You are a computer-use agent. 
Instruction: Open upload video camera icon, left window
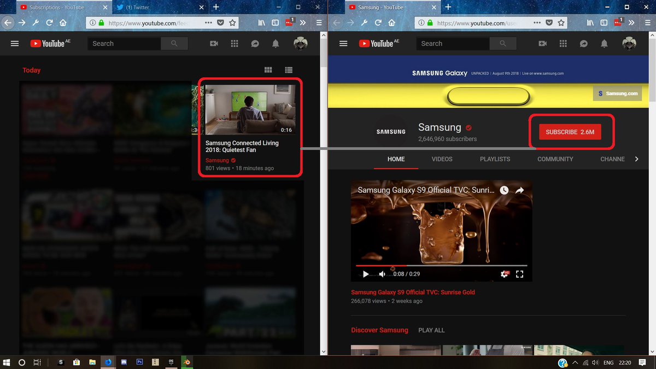tap(214, 44)
